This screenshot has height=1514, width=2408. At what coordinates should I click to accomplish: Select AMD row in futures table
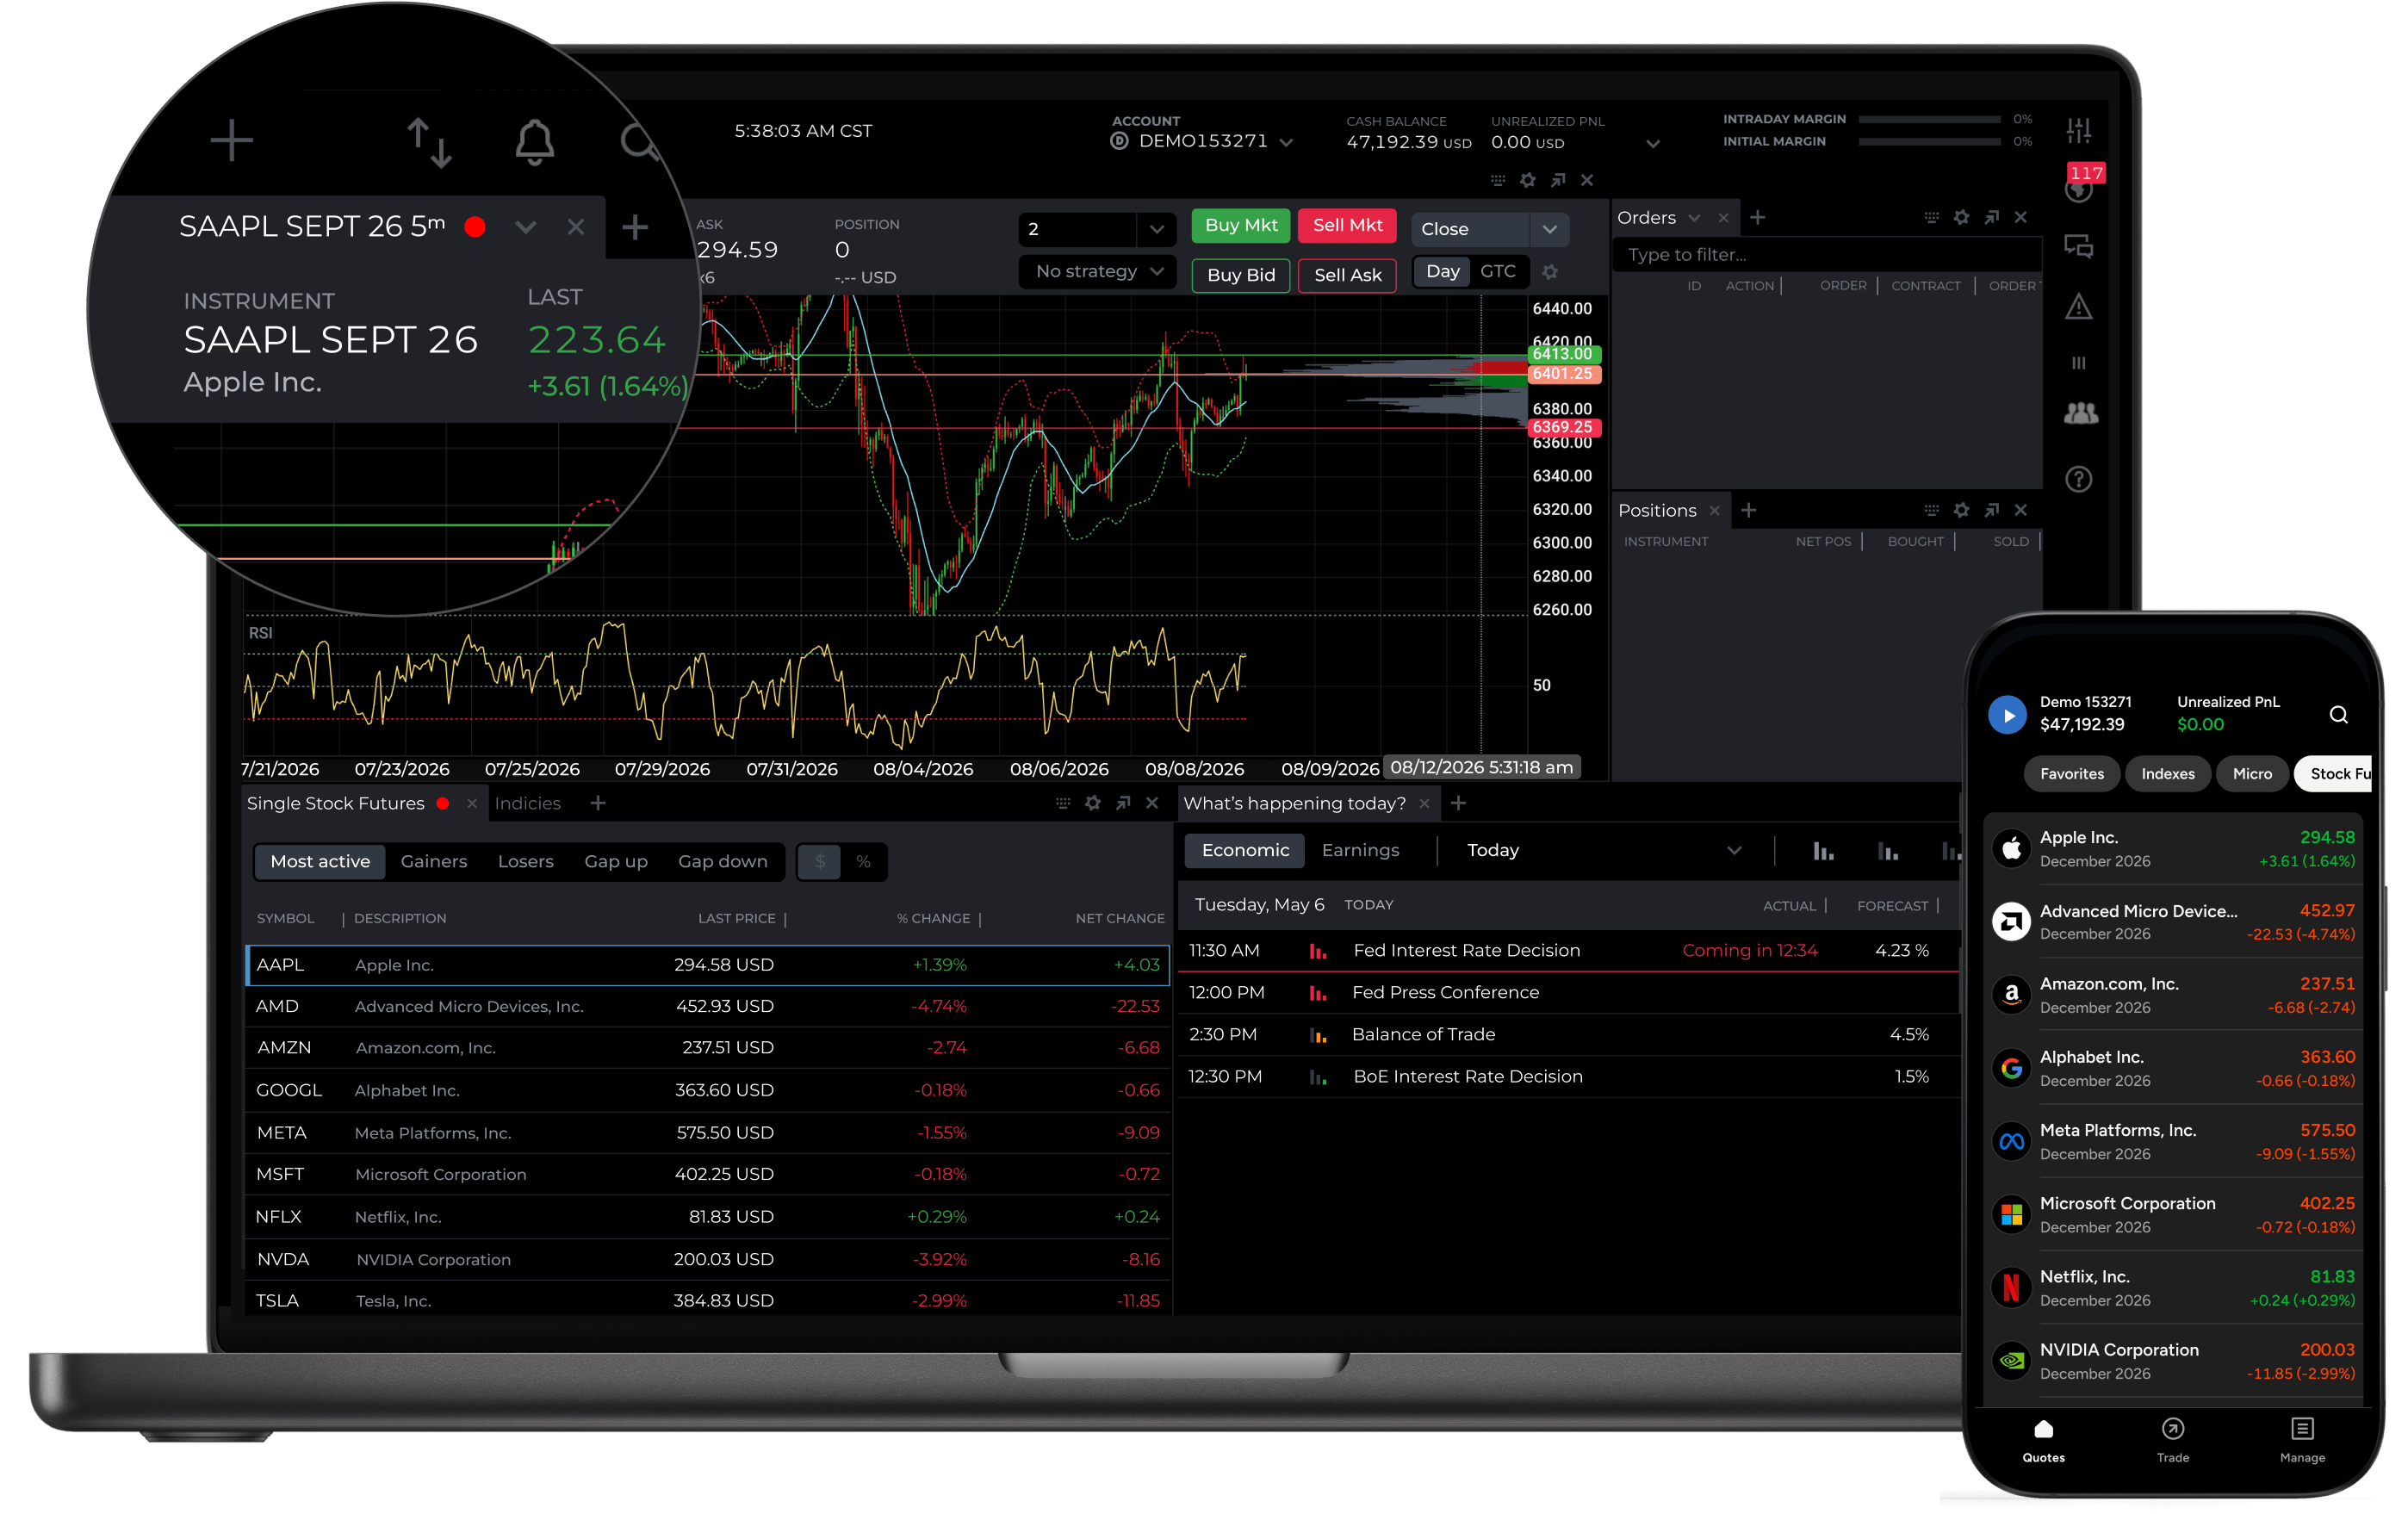708,1007
